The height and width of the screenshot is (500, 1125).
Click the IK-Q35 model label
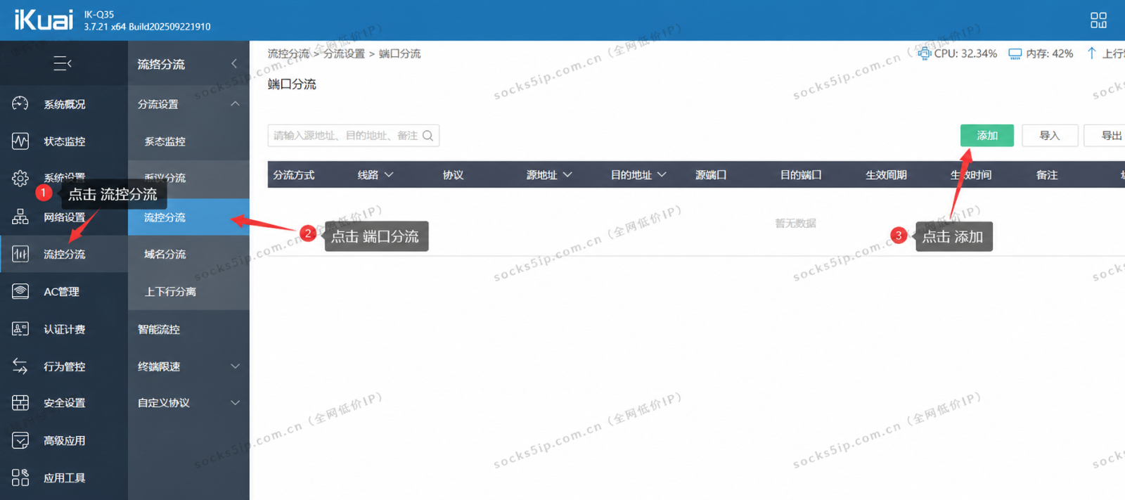tap(99, 14)
